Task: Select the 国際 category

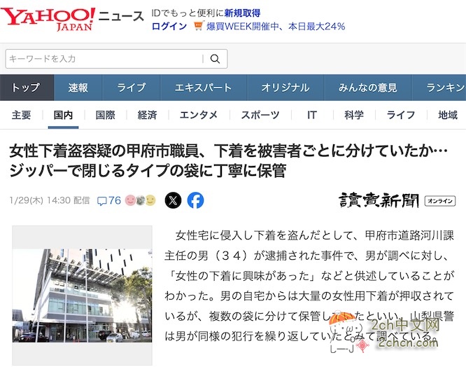Action: 105,115
